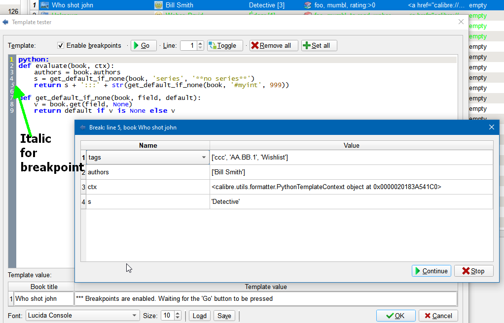
Task: Open the Lucida Console font dropdown
Action: [x=135, y=316]
